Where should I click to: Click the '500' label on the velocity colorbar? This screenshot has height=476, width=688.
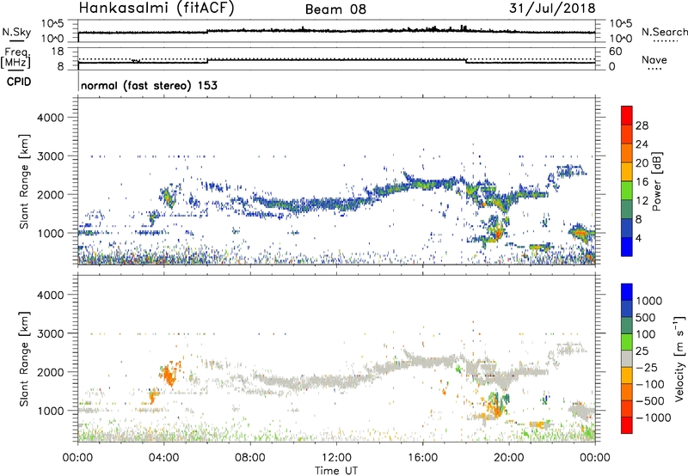pos(648,318)
